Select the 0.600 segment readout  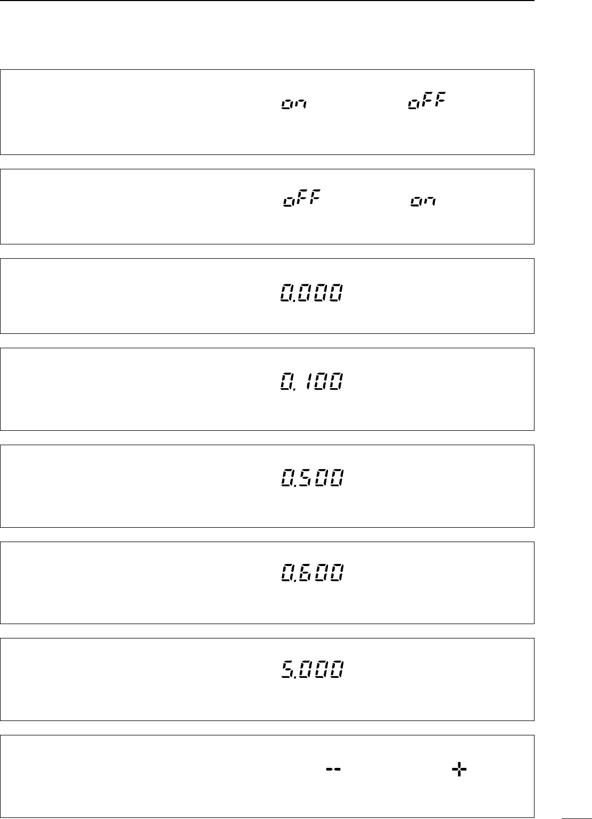pyautogui.click(x=311, y=574)
